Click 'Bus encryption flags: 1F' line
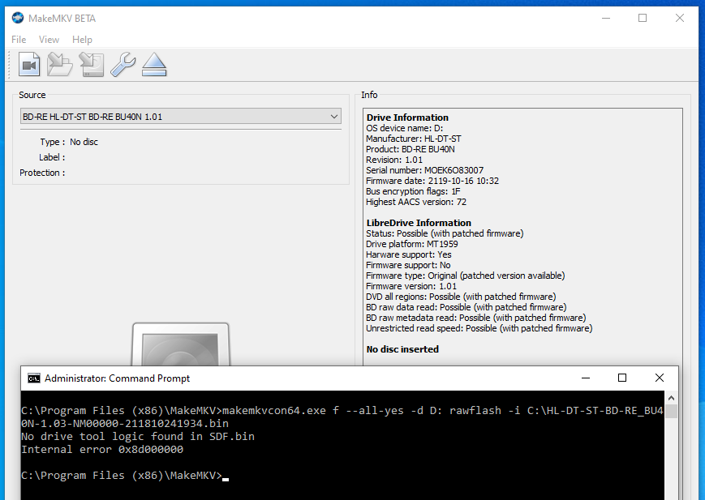 [413, 191]
